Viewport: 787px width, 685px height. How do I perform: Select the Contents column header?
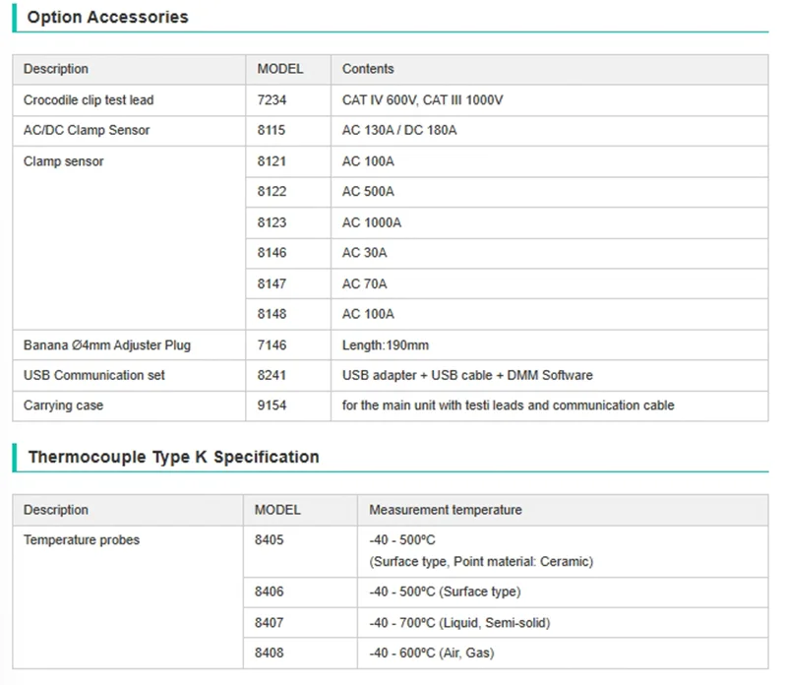click(368, 69)
